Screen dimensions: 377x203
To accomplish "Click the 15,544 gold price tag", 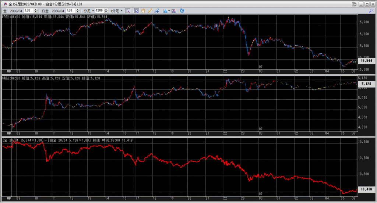I will click(x=367, y=61).
